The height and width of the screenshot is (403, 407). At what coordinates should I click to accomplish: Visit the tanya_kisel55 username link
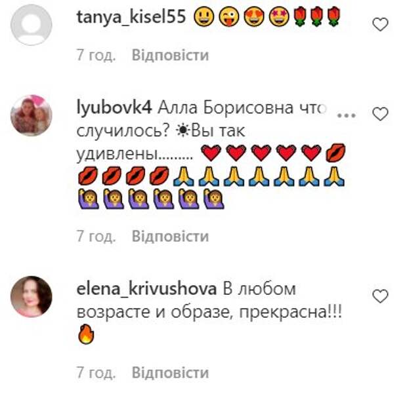[131, 18]
